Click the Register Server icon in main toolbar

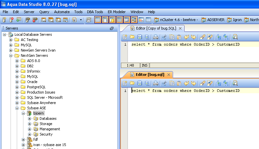(5, 20)
